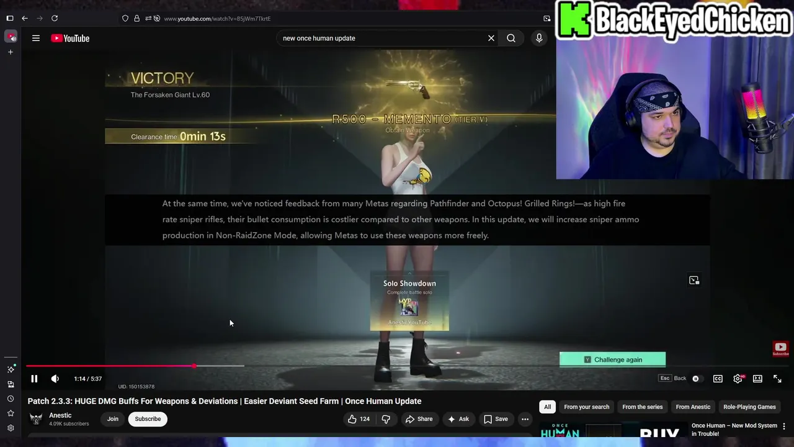The width and height of the screenshot is (794, 447).
Task: Select the YouTube vertical tab with audio
Action: click(11, 37)
